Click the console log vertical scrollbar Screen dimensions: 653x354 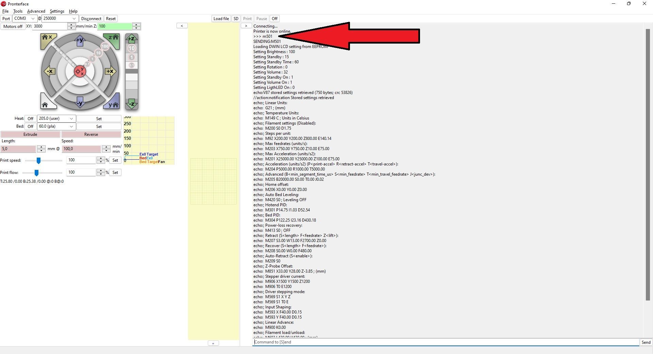648,165
